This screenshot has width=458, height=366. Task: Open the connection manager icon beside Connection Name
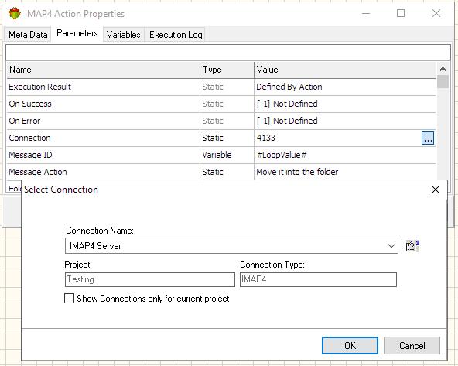[412, 246]
